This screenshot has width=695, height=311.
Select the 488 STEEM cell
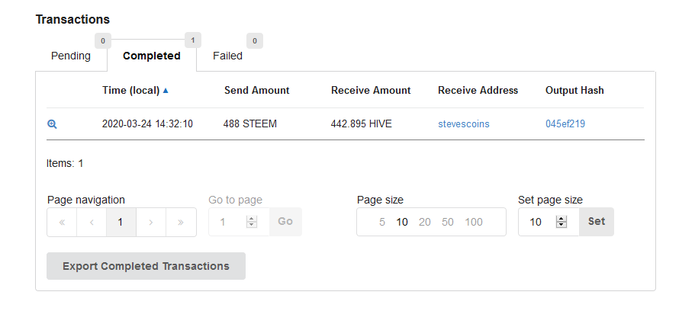pyautogui.click(x=250, y=124)
